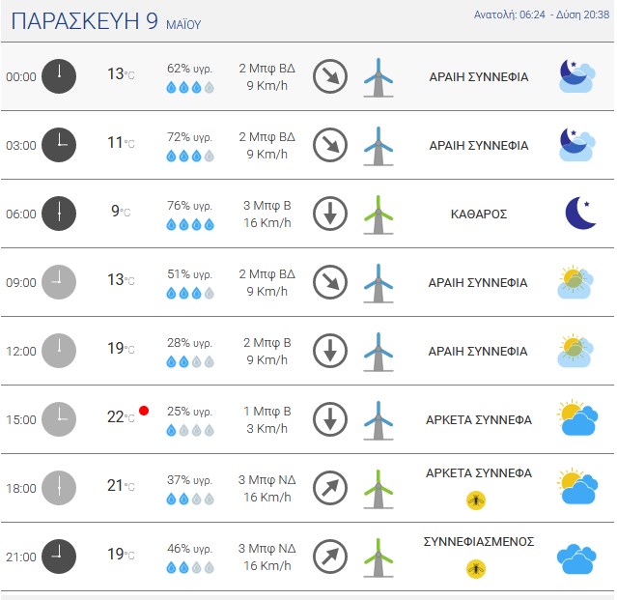The width and height of the screenshot is (617, 600).
Task: Click the mosquito icon in the 18:00 row
Action: [476, 500]
